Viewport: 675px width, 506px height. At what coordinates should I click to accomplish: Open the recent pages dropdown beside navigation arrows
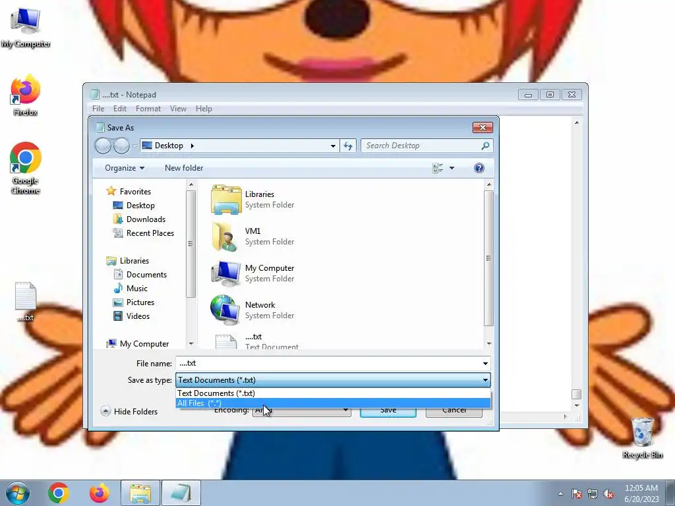(134, 146)
